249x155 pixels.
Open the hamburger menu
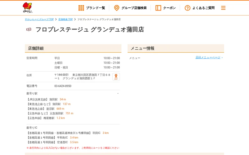(223, 8)
